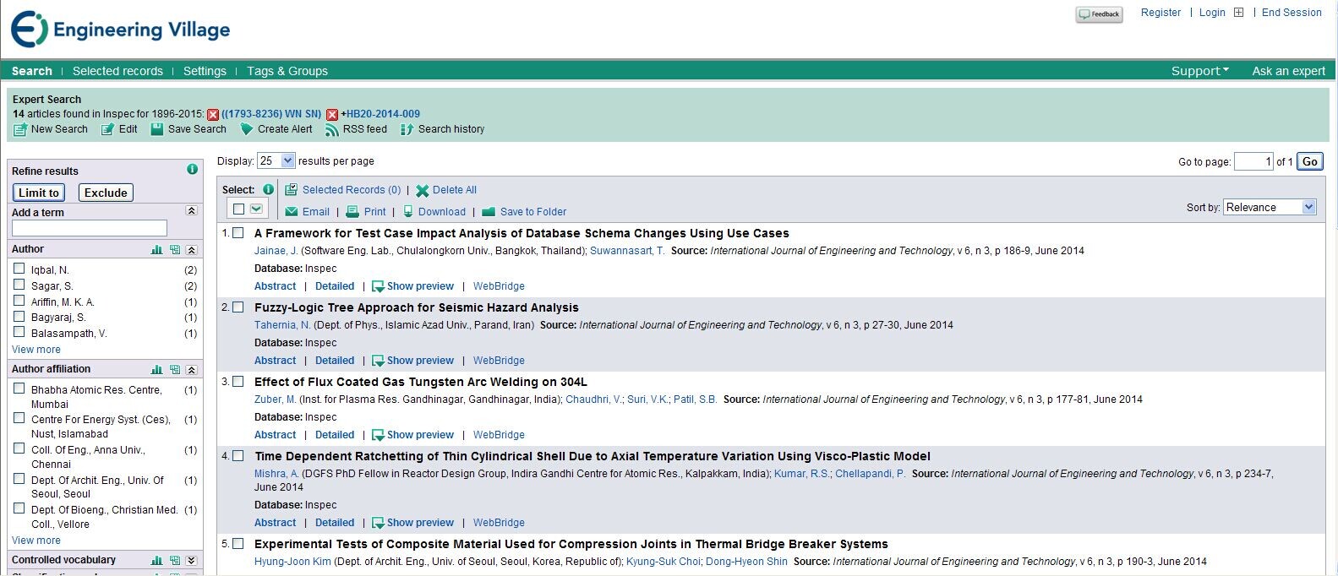Click the Limit to button
Viewport: 1338px width, 576px height.
(x=39, y=193)
